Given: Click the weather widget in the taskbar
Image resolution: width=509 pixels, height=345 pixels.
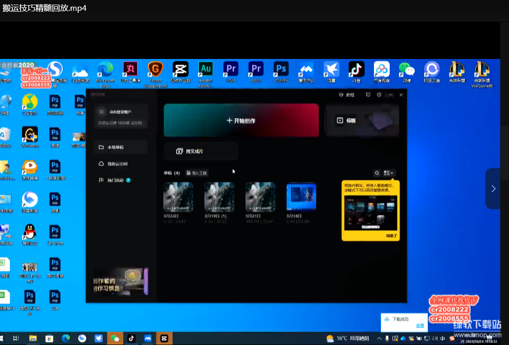Looking at the screenshot, I should point(348,338).
